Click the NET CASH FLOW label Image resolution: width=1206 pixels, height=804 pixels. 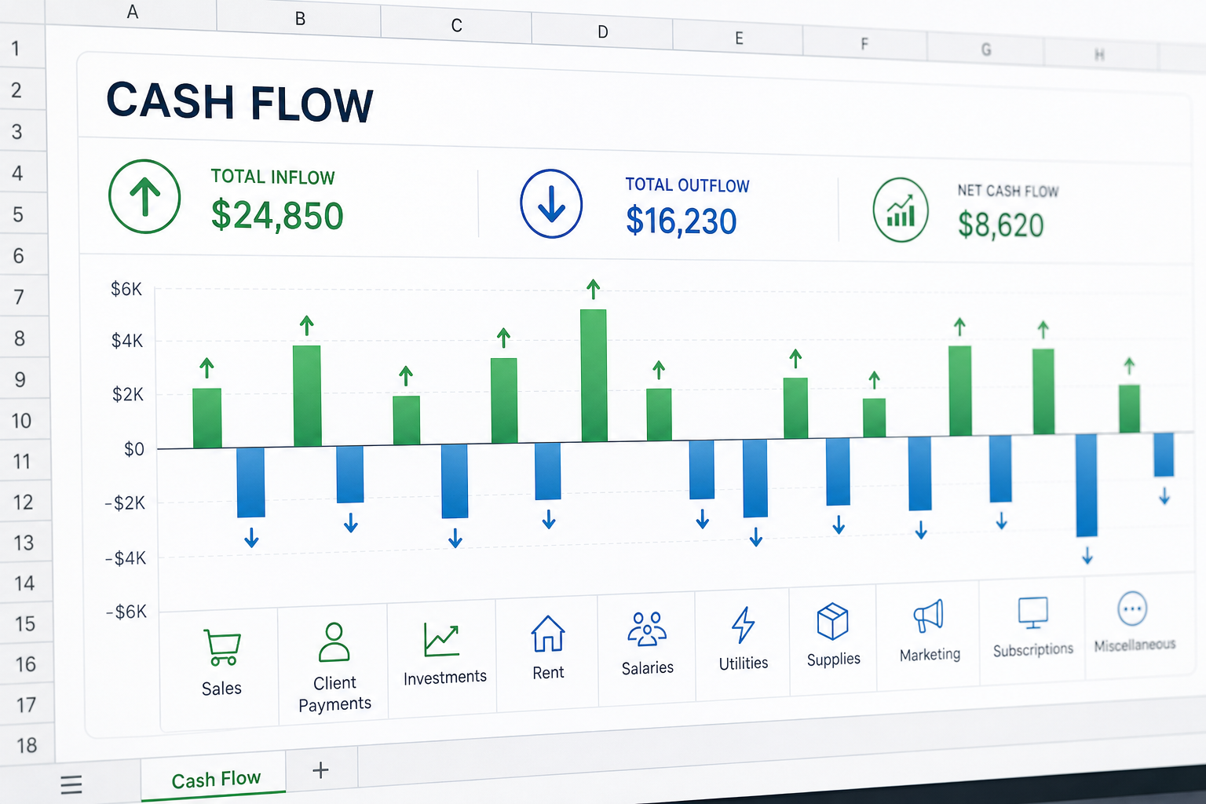pos(1008,191)
